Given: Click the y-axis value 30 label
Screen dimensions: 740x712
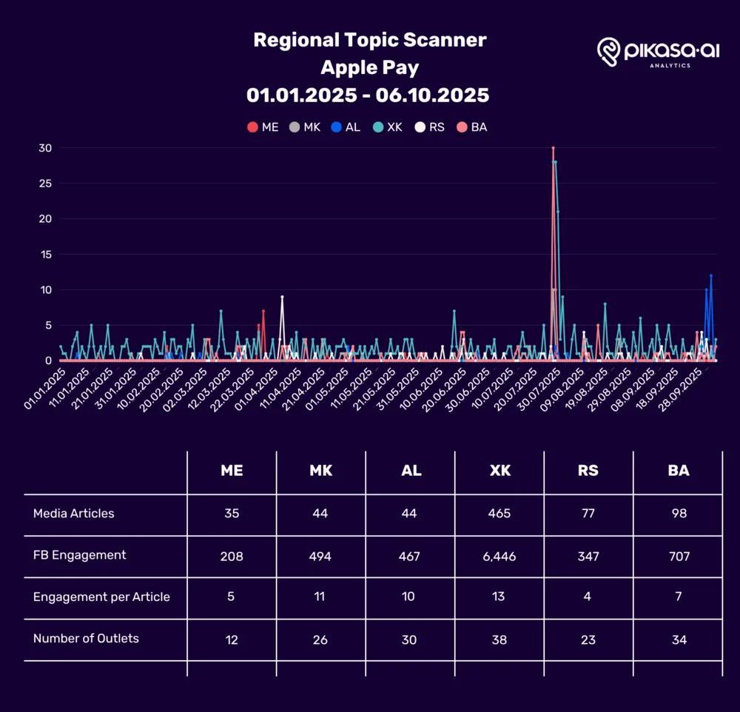Looking at the screenshot, I should (45, 148).
